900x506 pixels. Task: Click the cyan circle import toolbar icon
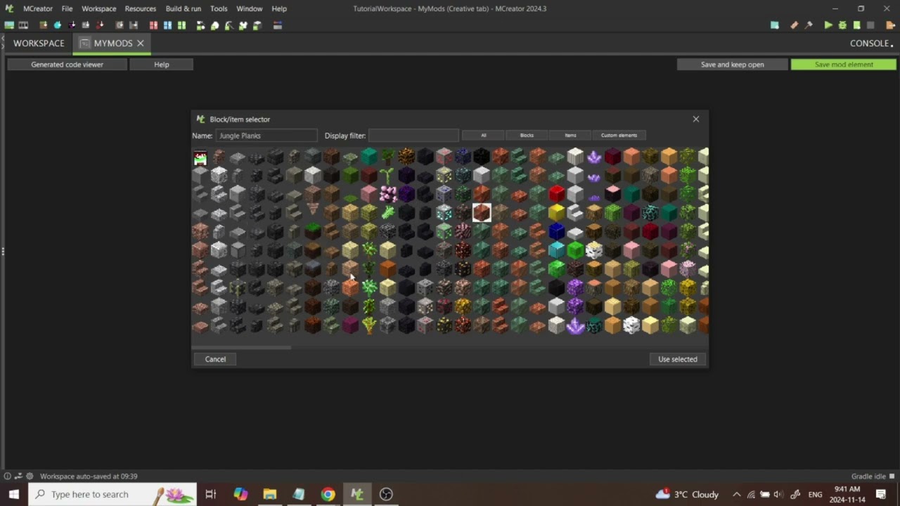(x=58, y=25)
